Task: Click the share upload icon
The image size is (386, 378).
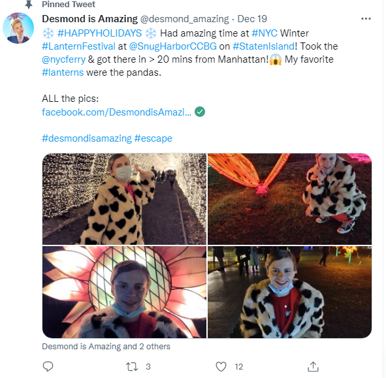Action: point(313,366)
